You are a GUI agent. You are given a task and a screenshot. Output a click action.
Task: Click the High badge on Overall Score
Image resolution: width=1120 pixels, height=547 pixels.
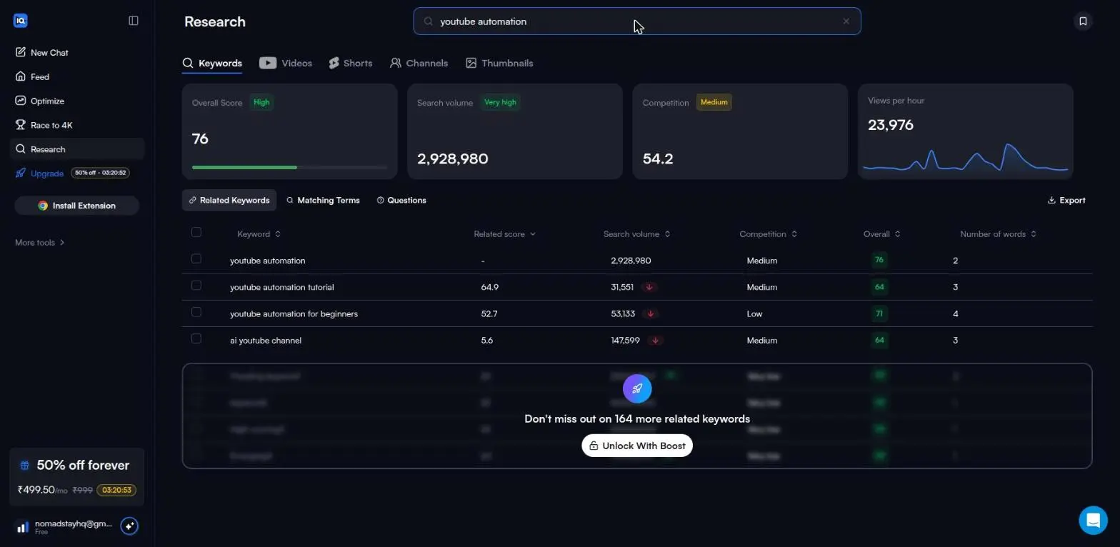pos(262,102)
